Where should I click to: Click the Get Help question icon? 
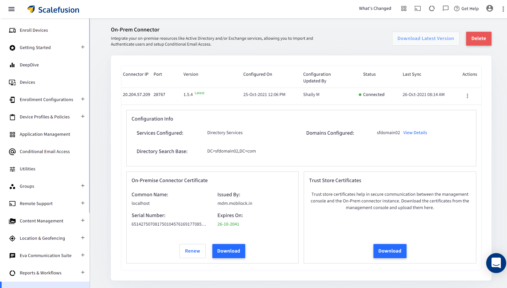pyautogui.click(x=457, y=9)
